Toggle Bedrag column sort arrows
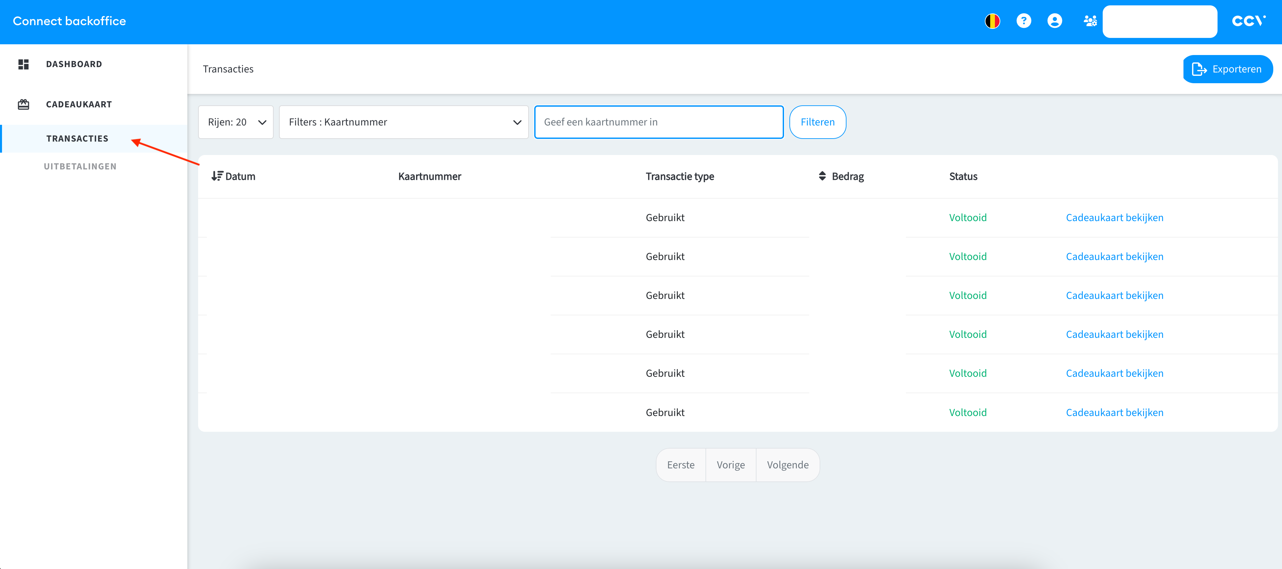 (x=822, y=176)
